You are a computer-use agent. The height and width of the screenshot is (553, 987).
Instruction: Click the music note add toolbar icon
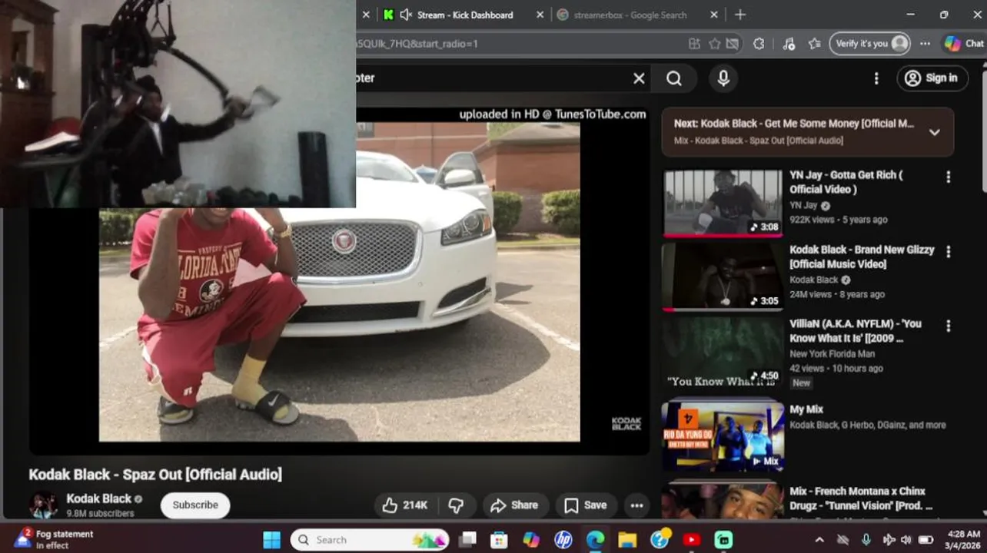click(x=789, y=44)
